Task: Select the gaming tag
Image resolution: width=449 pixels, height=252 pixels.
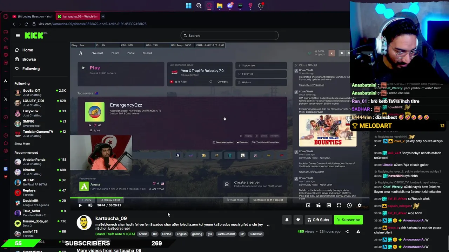Action: pos(197,234)
